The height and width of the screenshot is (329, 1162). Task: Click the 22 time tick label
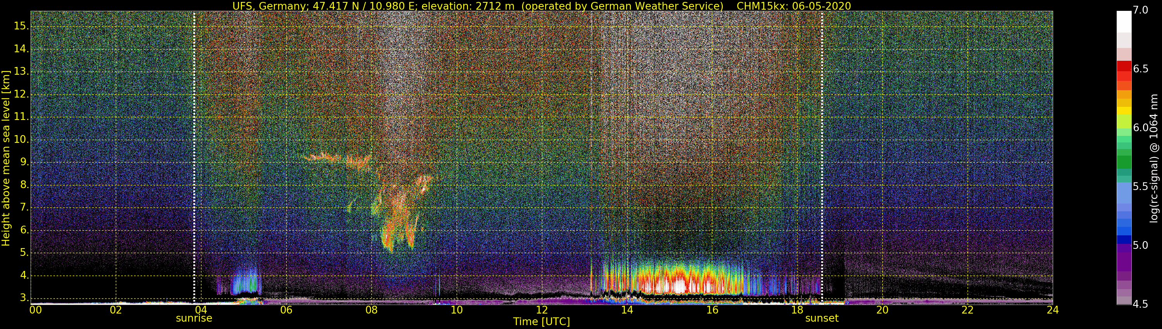tap(968, 310)
